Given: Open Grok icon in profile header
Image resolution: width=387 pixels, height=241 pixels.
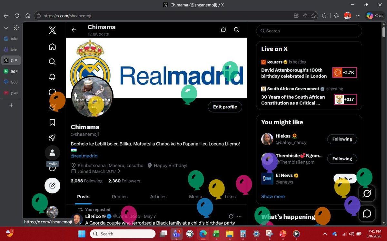Looking at the screenshot, I should pyautogui.click(x=223, y=30).
